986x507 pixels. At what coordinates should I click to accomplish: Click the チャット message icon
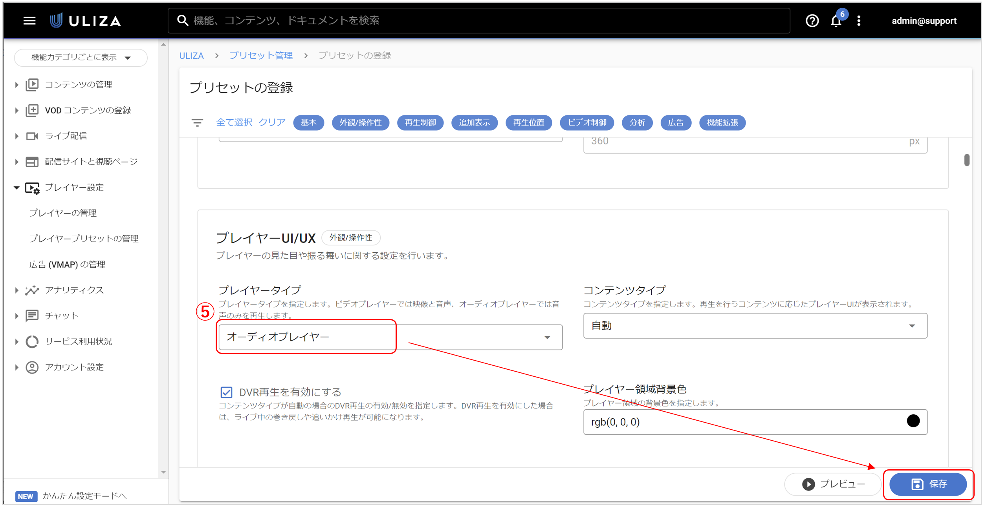32,316
